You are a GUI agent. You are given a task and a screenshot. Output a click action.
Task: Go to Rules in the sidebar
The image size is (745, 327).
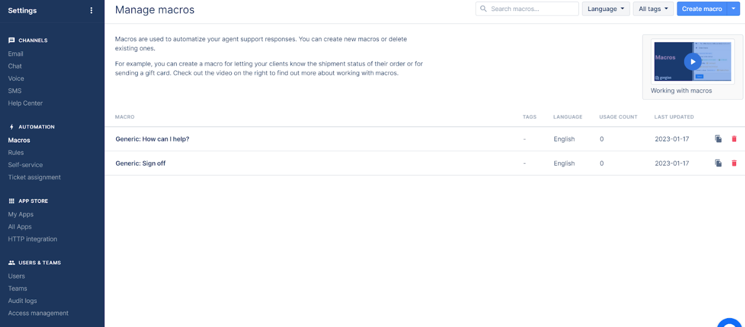coord(16,152)
